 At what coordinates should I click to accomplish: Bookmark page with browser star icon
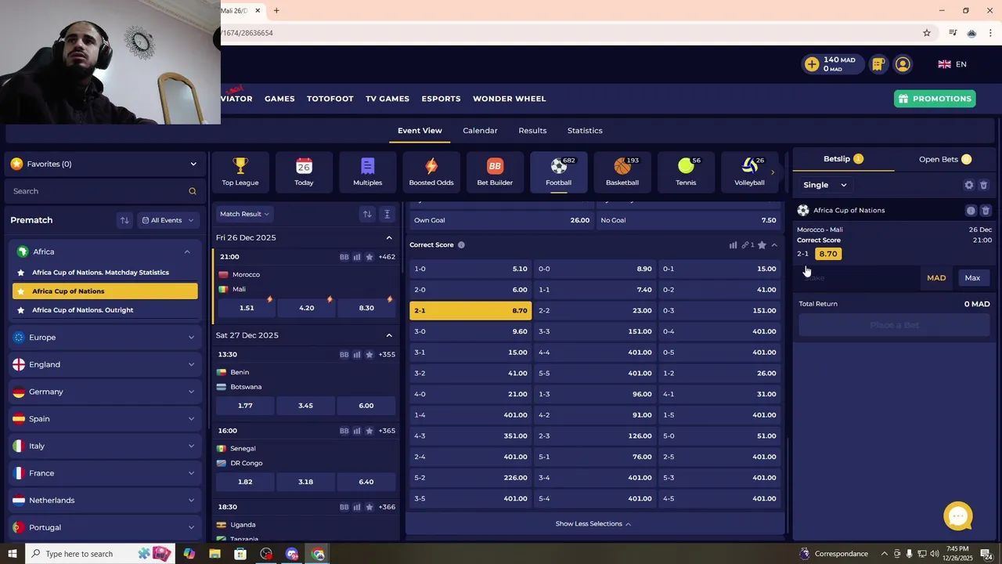point(927,33)
